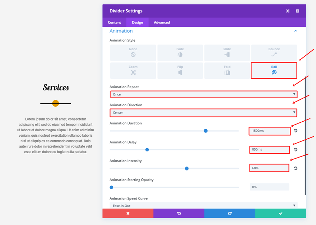Screen dimensions: 316x225
Task: Select the Roll animation style
Action: pos(274,70)
